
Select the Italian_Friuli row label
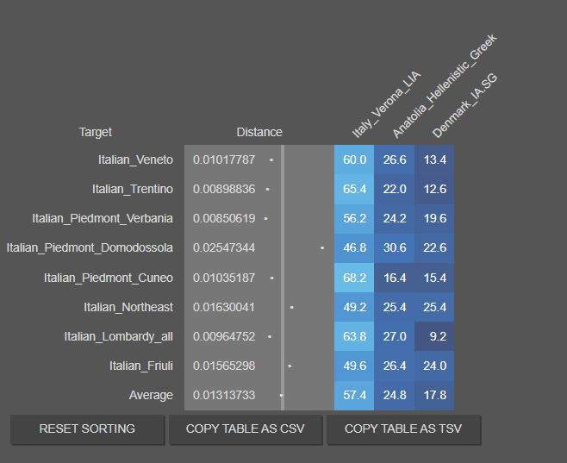[x=141, y=366]
